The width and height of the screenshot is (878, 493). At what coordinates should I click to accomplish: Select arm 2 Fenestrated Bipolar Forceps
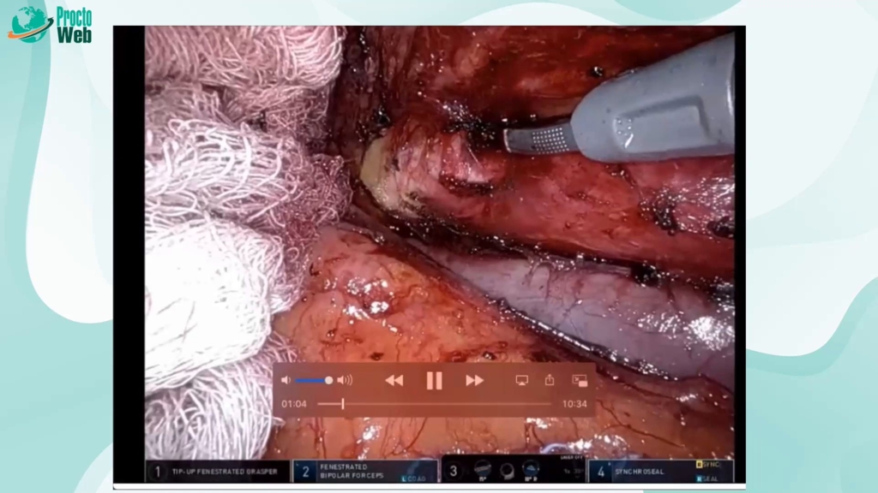coord(365,471)
